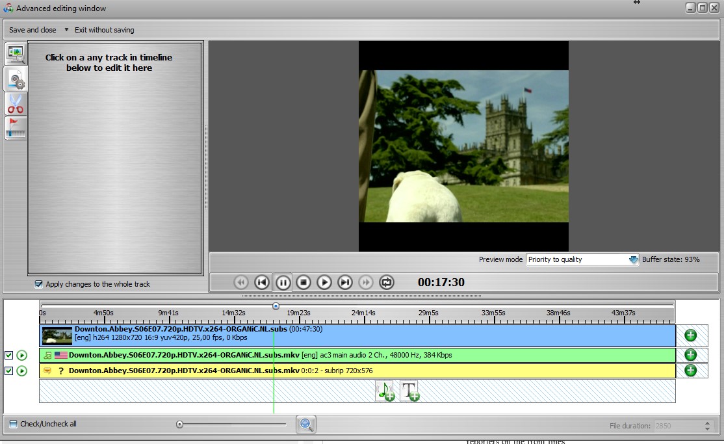Pause the video preview

tap(283, 282)
